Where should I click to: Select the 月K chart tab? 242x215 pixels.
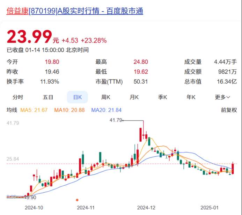[x=134, y=97]
